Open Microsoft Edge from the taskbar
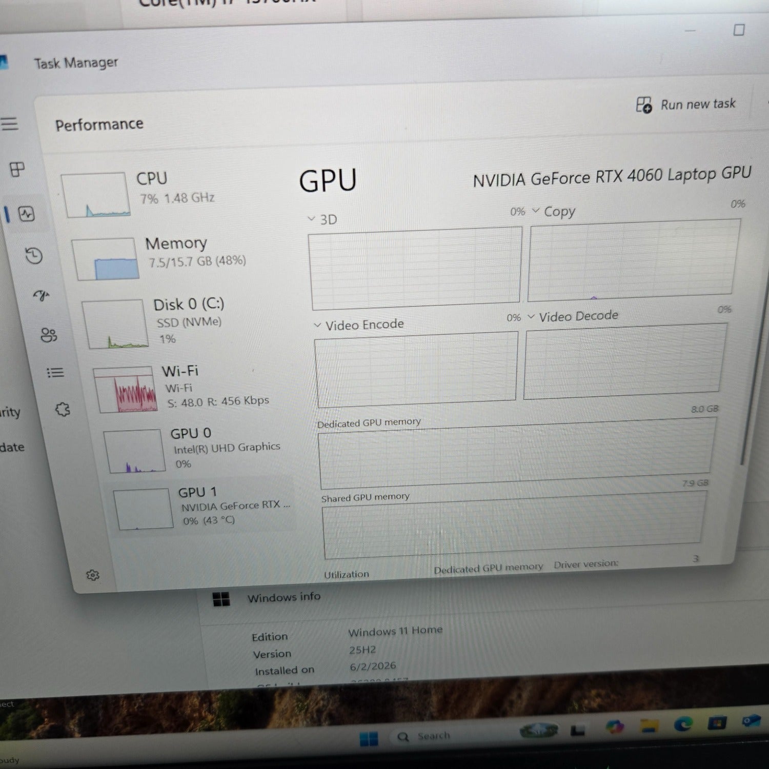Viewport: 769px width, 769px height. [683, 723]
